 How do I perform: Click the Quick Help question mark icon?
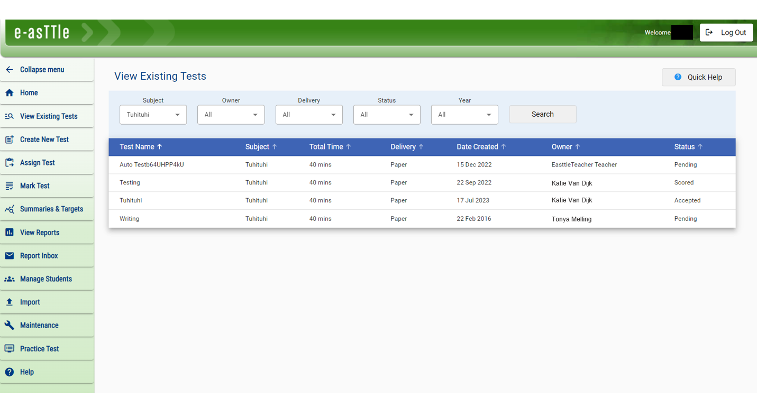pyautogui.click(x=678, y=77)
